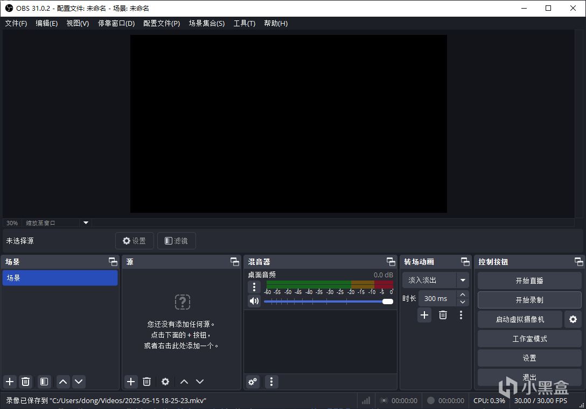Click the 0.0 dB level readout
586x409 pixels.
point(383,275)
